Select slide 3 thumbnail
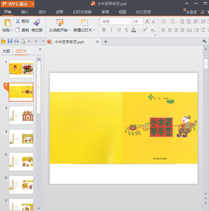 pyautogui.click(x=21, y=115)
